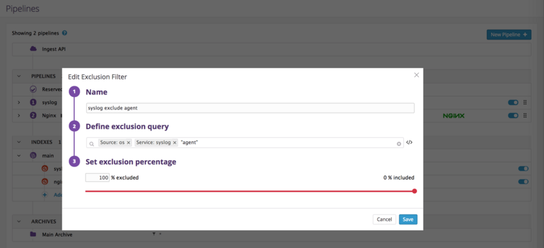This screenshot has height=248, width=544.
Task: Click the exclusion query search field
Action: 245,143
